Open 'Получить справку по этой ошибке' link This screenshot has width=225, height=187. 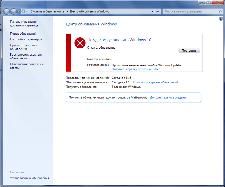136,69
